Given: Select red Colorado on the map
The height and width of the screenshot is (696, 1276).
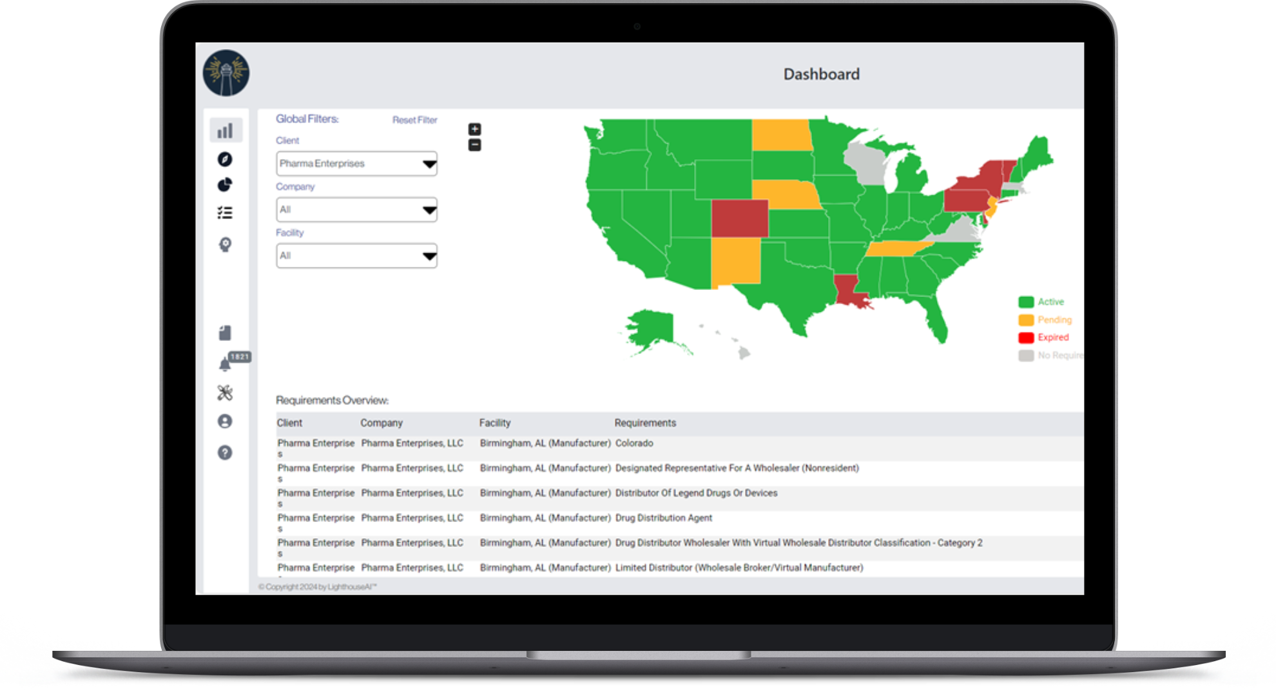Looking at the screenshot, I should click(x=740, y=218).
